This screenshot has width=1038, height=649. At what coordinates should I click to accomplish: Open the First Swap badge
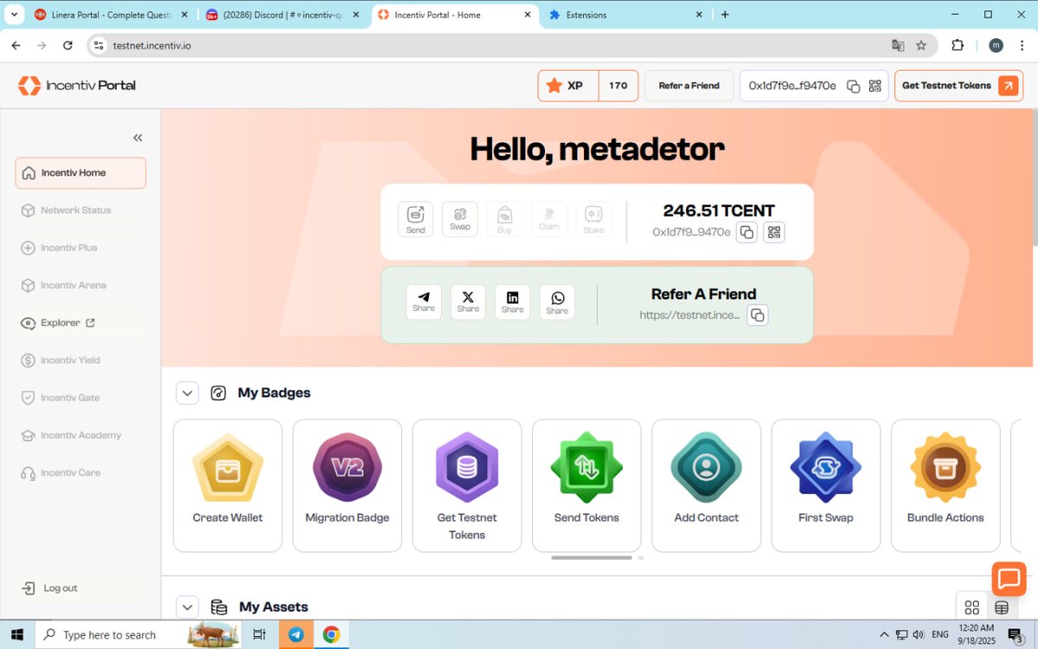click(x=826, y=485)
